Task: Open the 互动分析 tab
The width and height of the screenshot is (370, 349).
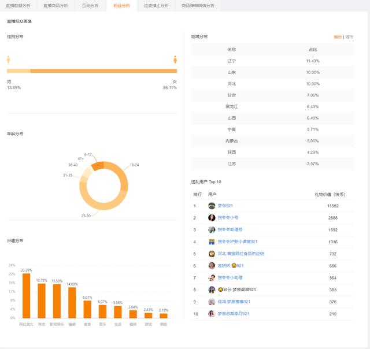Action: pyautogui.click(x=90, y=6)
